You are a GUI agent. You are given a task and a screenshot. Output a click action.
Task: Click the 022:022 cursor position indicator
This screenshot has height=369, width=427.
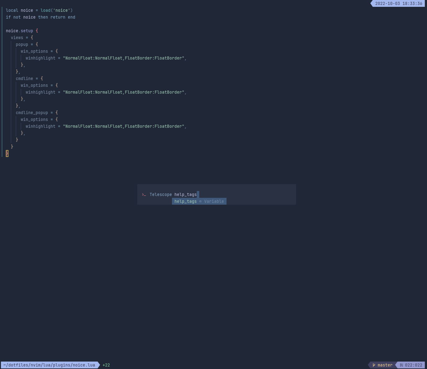413,365
